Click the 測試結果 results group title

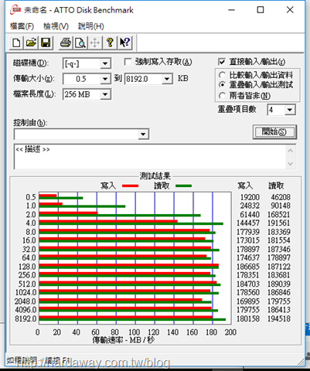[155, 176]
